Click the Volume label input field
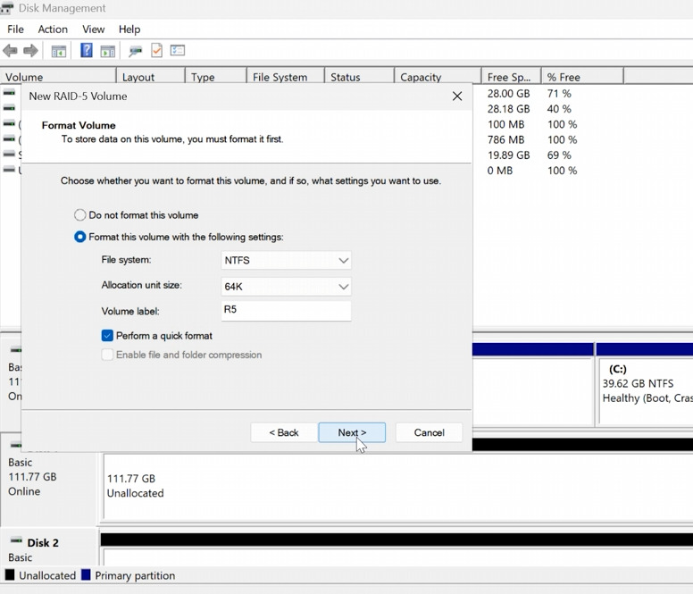The image size is (693, 594). pos(286,311)
